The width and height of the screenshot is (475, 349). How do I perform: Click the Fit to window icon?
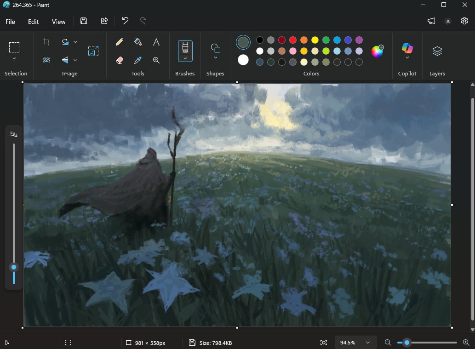click(324, 343)
